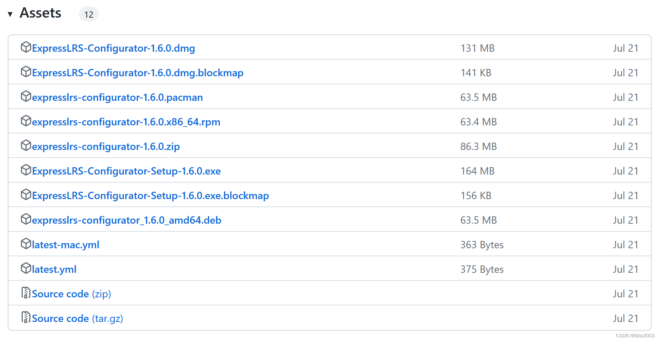Viewport: 660px width, 341px height.
Task: Click the 131 MB size of the dmg
Action: [x=478, y=48]
